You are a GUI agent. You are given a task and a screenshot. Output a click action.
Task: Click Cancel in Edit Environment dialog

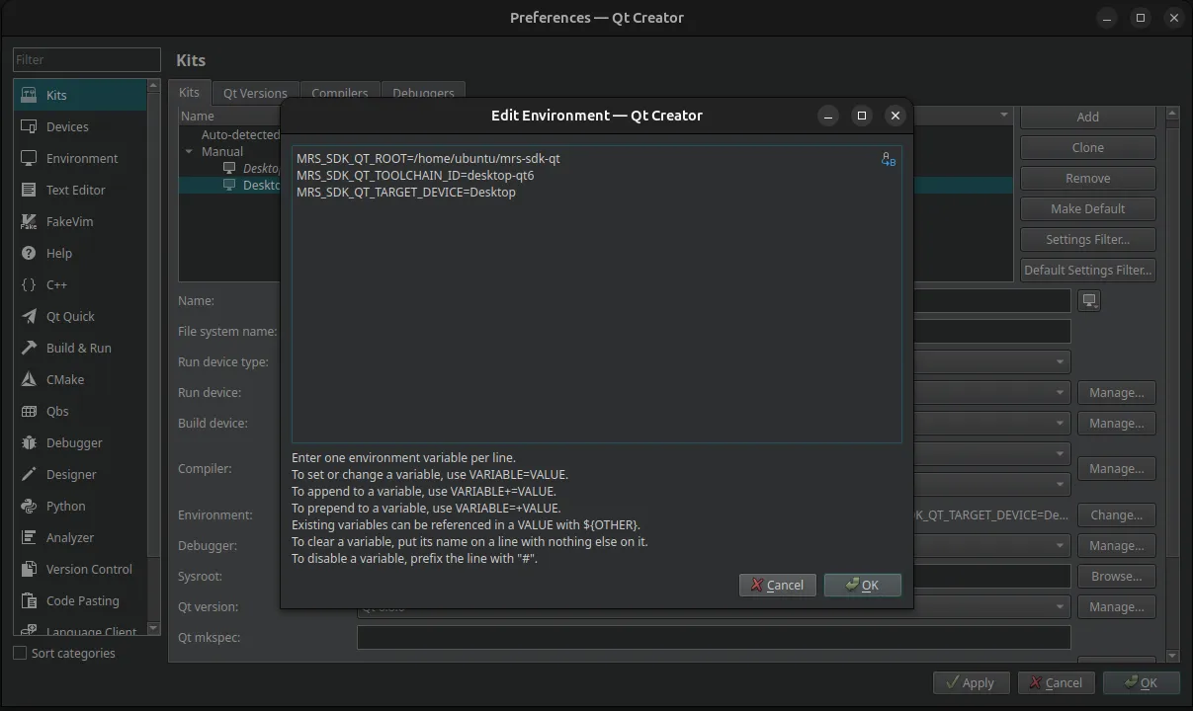point(777,585)
